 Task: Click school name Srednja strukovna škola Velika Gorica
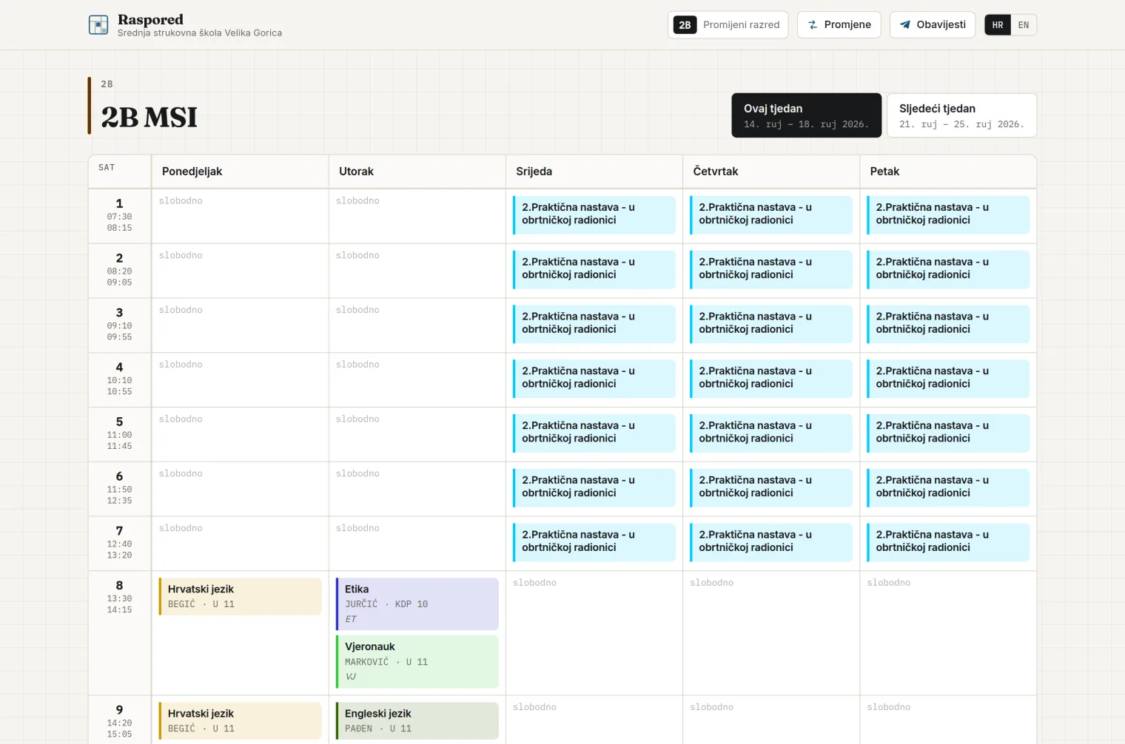point(200,33)
